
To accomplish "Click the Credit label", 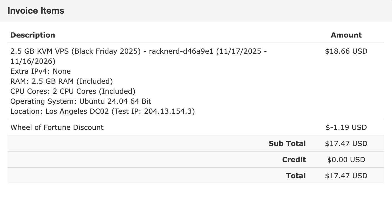I will coord(294,160).
